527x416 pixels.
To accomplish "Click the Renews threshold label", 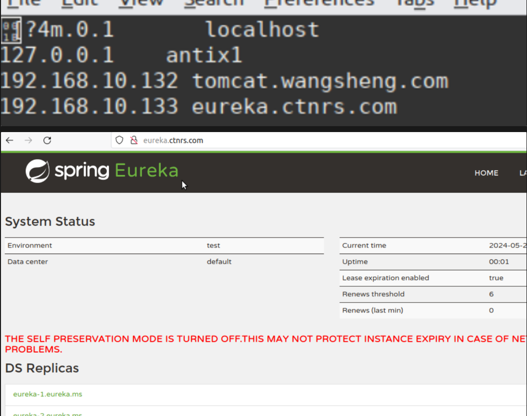I will [x=373, y=294].
